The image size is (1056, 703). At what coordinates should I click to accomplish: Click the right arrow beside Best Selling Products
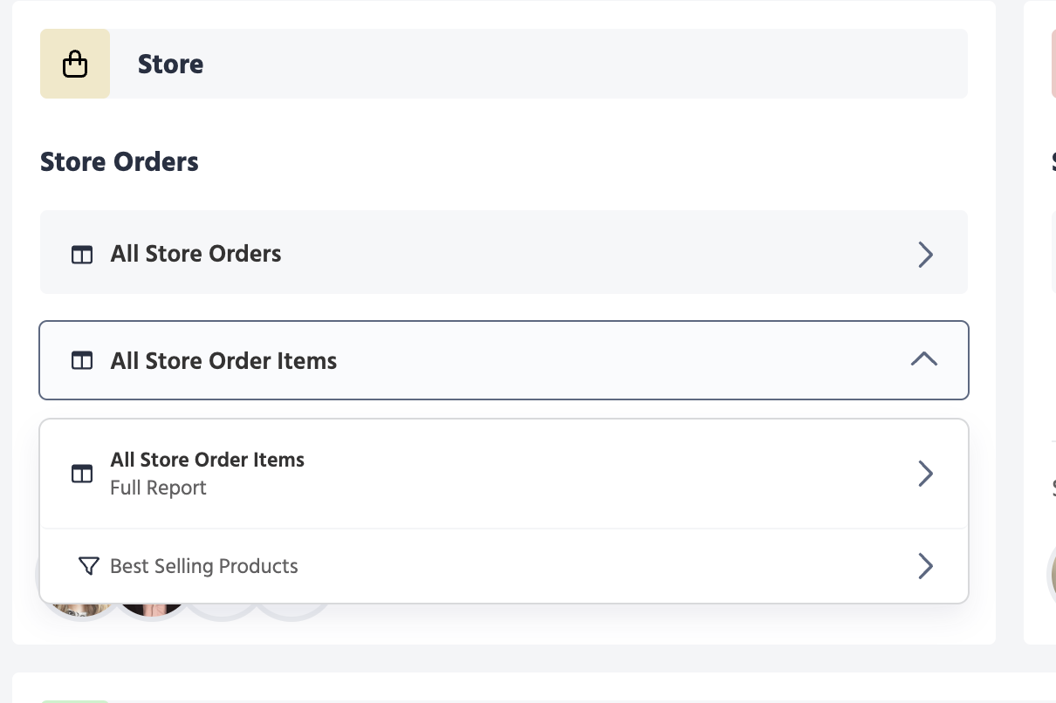pyautogui.click(x=925, y=566)
